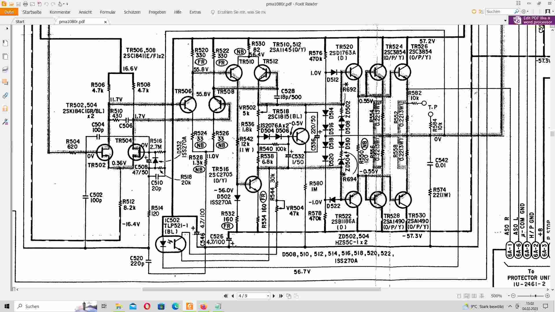Open the Datei menu

9,12
